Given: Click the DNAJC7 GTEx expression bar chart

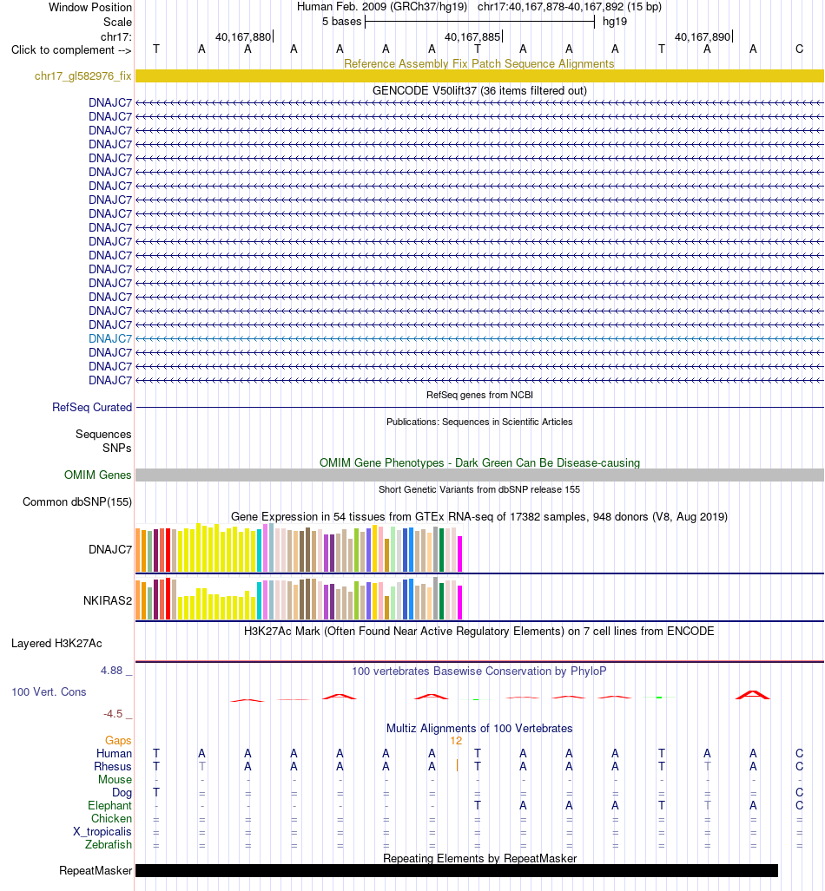Looking at the screenshot, I should tap(300, 547).
